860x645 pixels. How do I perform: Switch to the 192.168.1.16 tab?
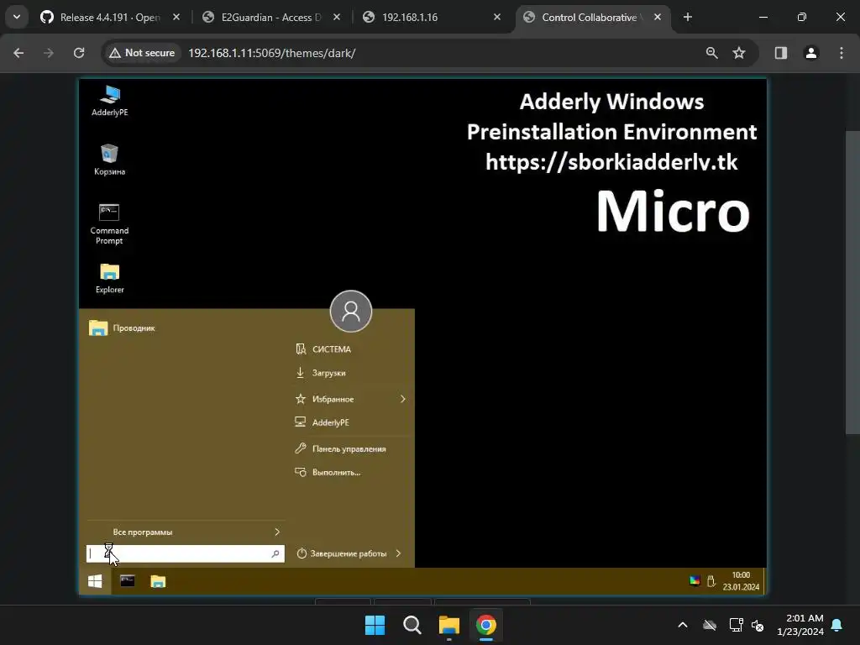point(410,18)
